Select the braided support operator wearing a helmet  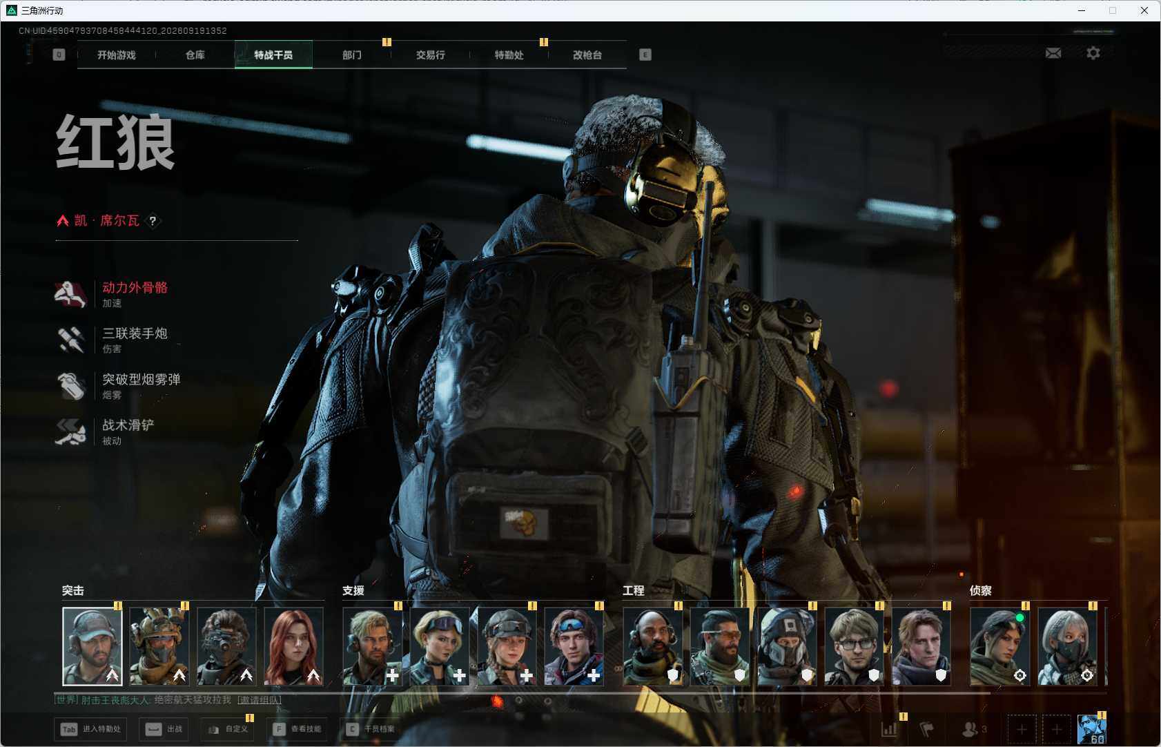(507, 646)
